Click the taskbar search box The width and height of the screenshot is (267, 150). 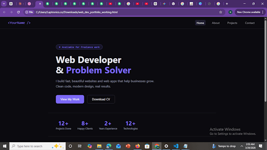click(37, 146)
